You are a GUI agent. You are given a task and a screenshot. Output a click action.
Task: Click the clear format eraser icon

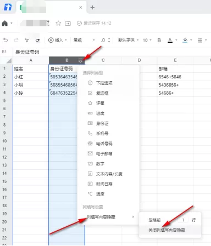tap(37, 40)
